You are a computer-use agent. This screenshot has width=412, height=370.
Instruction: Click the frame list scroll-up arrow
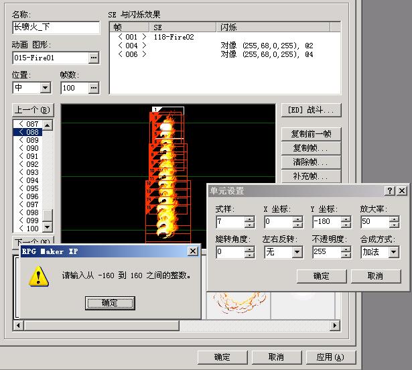pyautogui.click(x=48, y=125)
